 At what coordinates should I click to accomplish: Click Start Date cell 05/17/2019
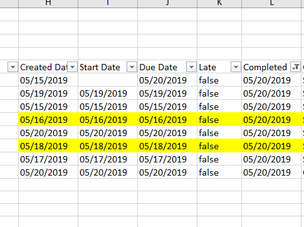103,159
